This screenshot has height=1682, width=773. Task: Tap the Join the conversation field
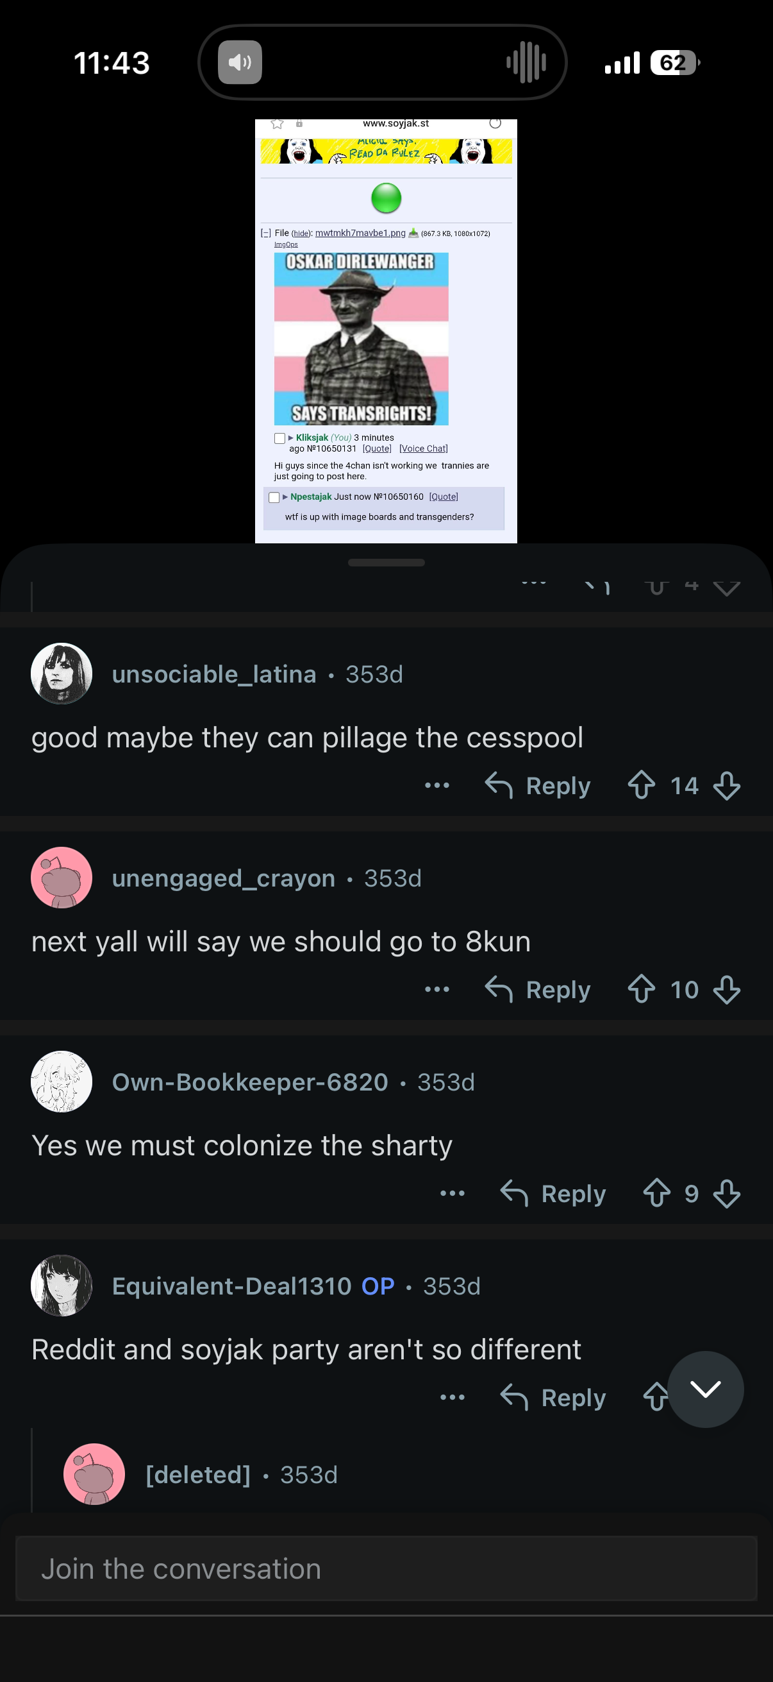pos(386,1568)
